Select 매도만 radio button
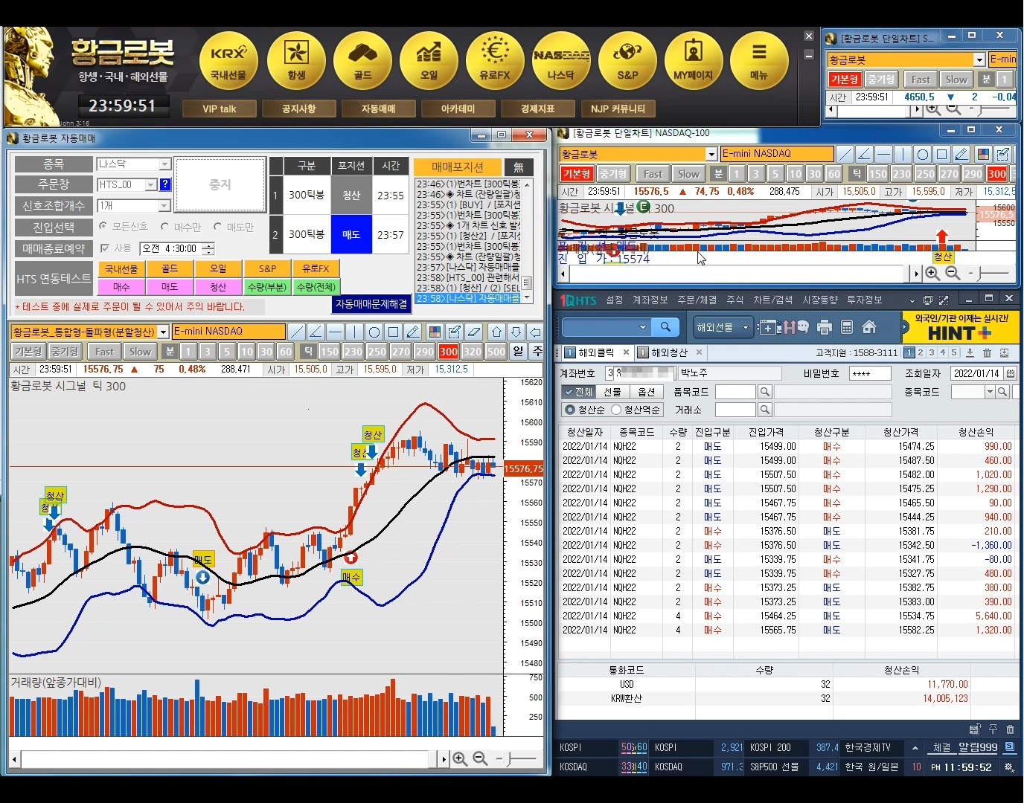This screenshot has height=803, width=1024. (217, 227)
